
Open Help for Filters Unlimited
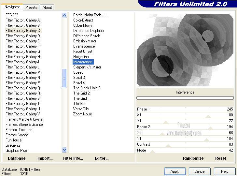(225, 171)
